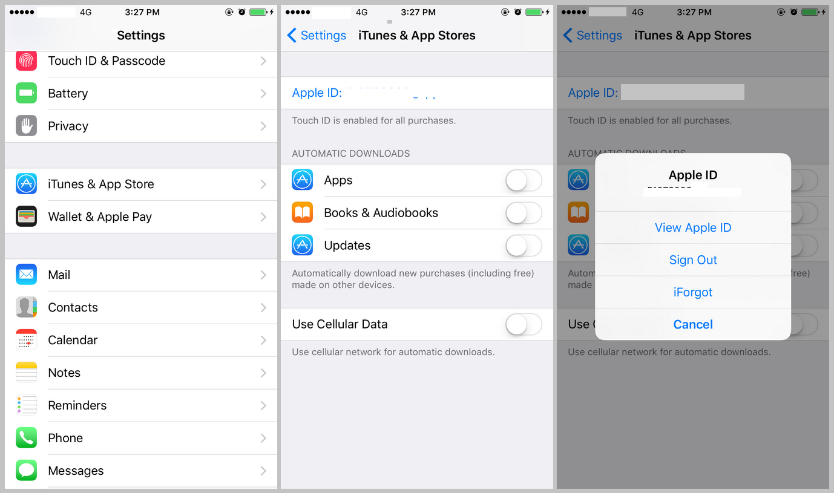Tap the Privacy hand icon
Viewport: 834px width, 493px height.
point(26,126)
